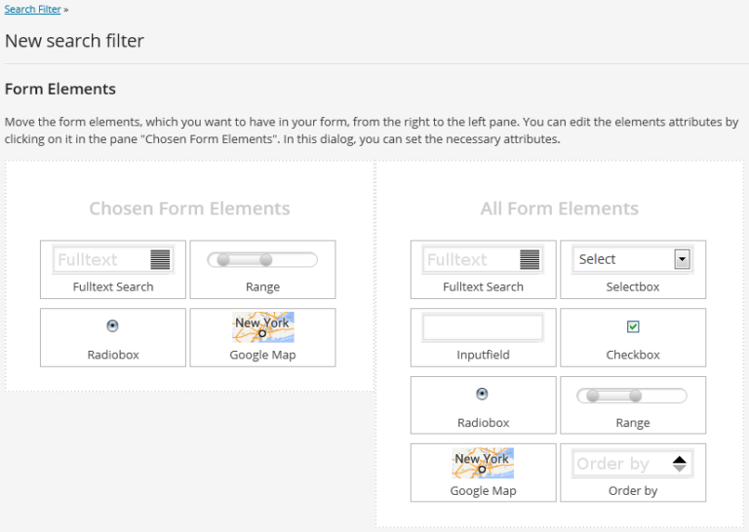This screenshot has width=749, height=532.
Task: Click list icon in All Elements Fulltext
Action: (x=530, y=259)
